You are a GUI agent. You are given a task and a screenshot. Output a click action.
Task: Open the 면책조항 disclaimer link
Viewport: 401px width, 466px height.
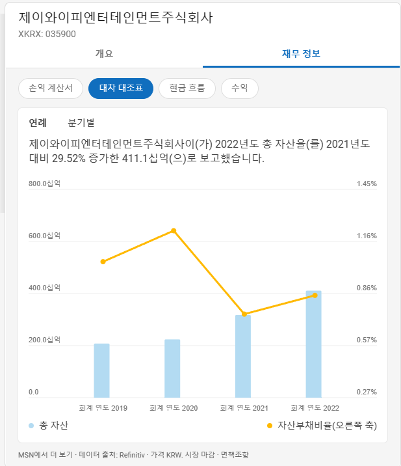(235, 455)
